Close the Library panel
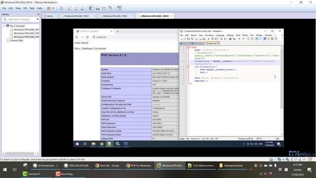The height and width of the screenshot is (178, 316). [39, 14]
